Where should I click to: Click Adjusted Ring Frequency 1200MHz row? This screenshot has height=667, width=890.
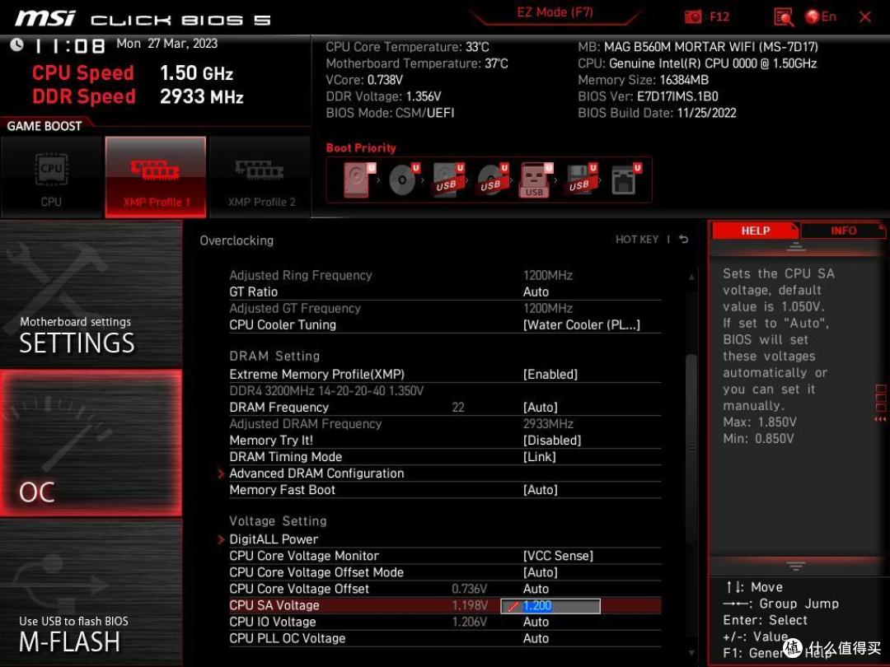(445, 275)
